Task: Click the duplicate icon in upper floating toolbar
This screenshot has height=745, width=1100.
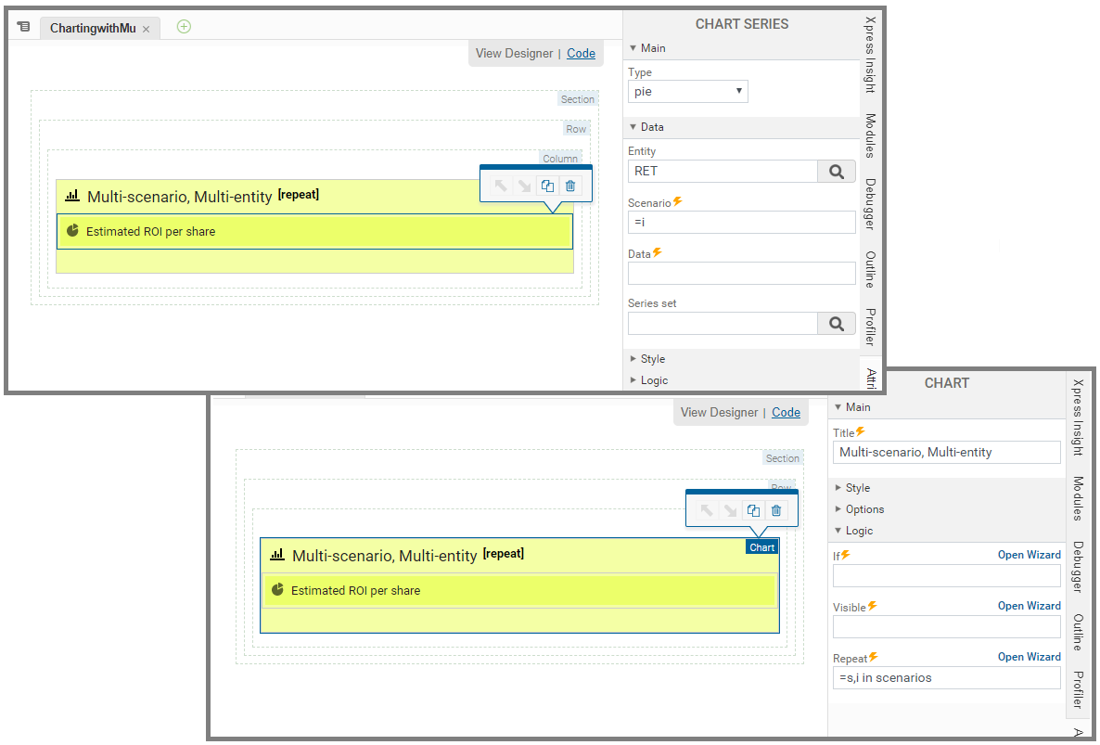Action: point(547,186)
